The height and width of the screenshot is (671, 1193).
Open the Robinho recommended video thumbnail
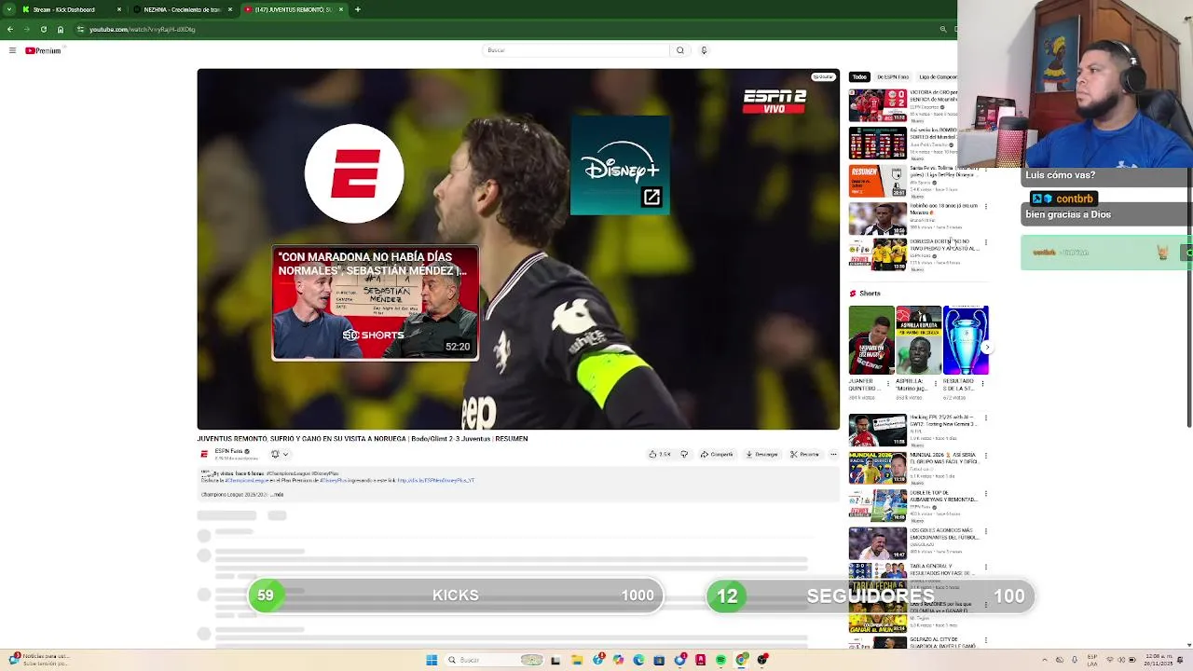click(x=877, y=219)
